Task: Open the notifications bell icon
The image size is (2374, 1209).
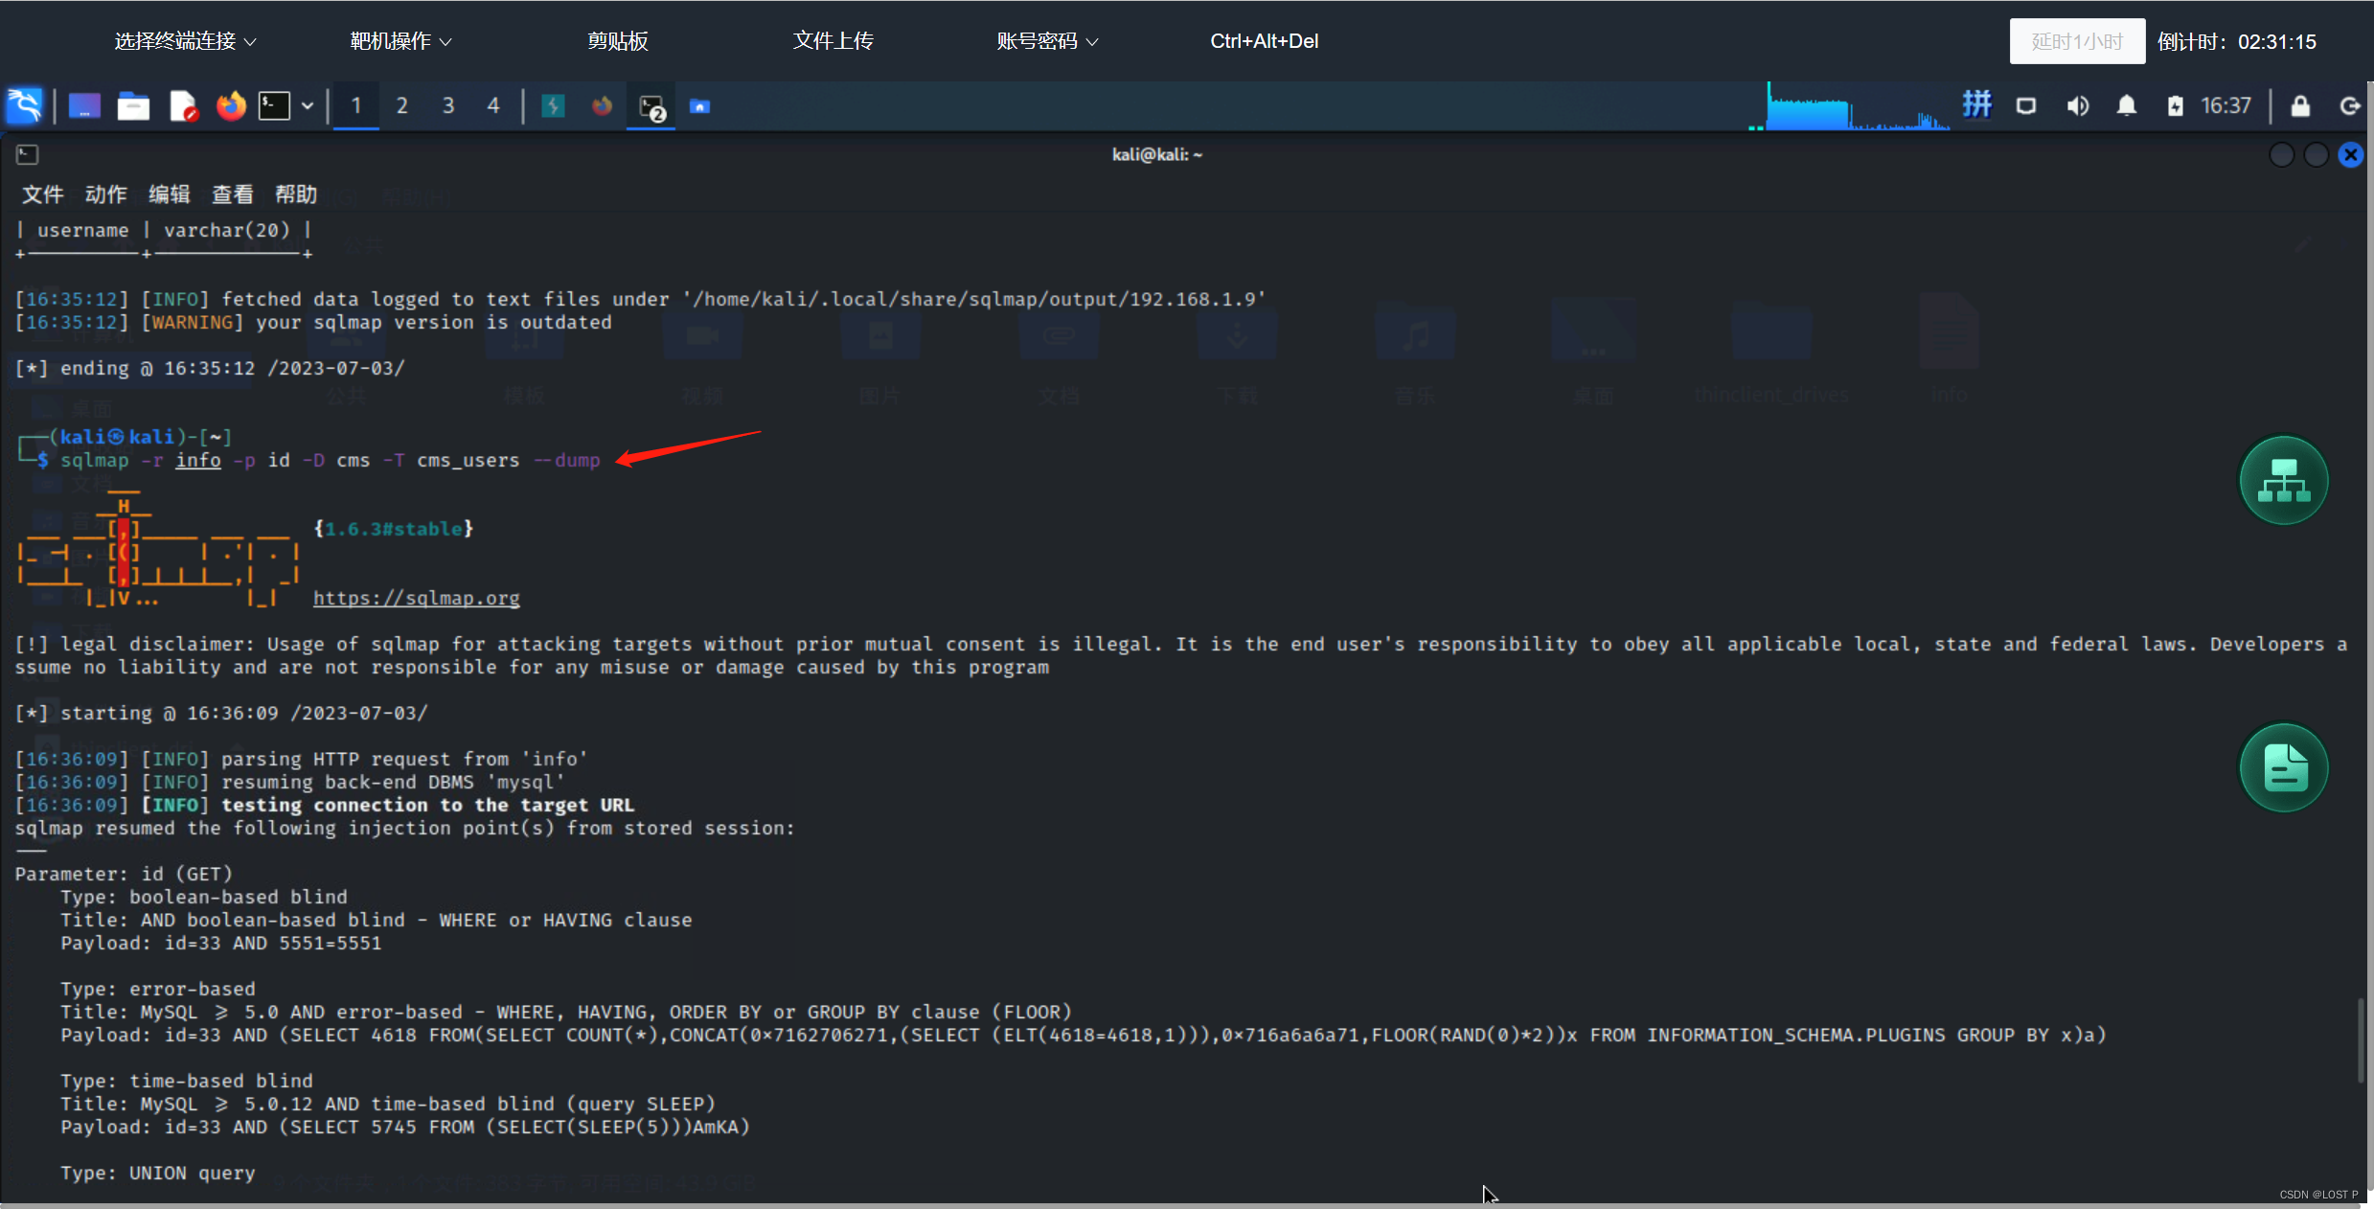Action: click(x=2127, y=105)
